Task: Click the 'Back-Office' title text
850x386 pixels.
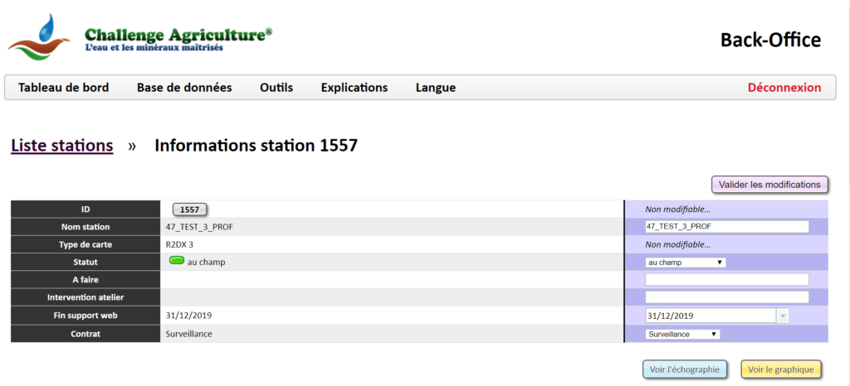Action: point(770,40)
